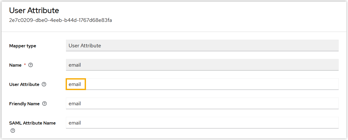Click help icon next to Name label
This screenshot has width=348, height=140.
point(31,65)
